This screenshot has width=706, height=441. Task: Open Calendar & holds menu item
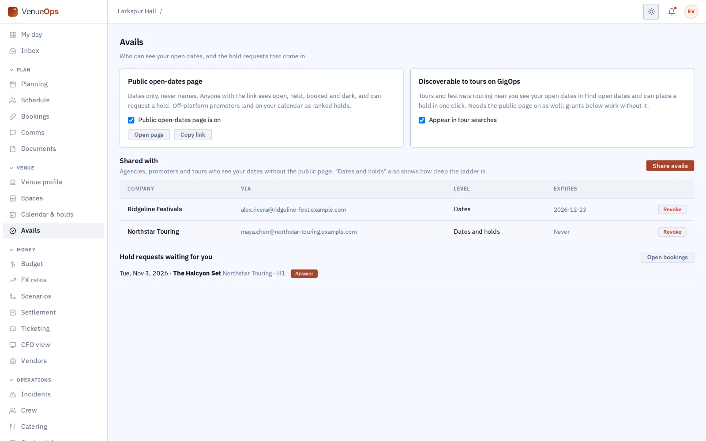53,214
